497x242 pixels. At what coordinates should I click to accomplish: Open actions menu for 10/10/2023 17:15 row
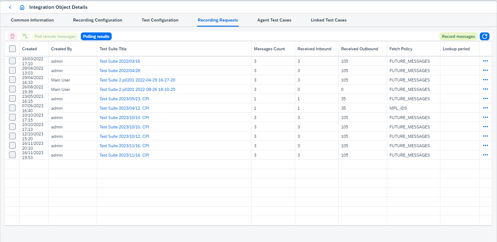pos(485,117)
